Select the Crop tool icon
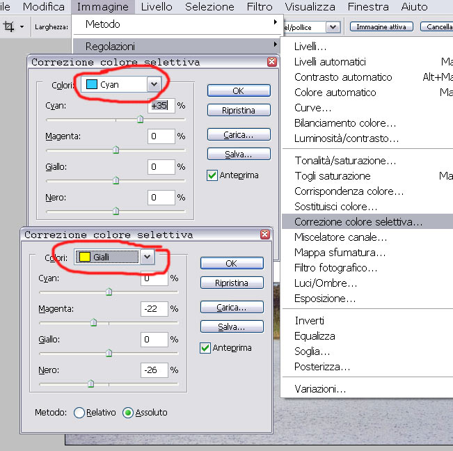This screenshot has height=451, width=453. pos(10,26)
